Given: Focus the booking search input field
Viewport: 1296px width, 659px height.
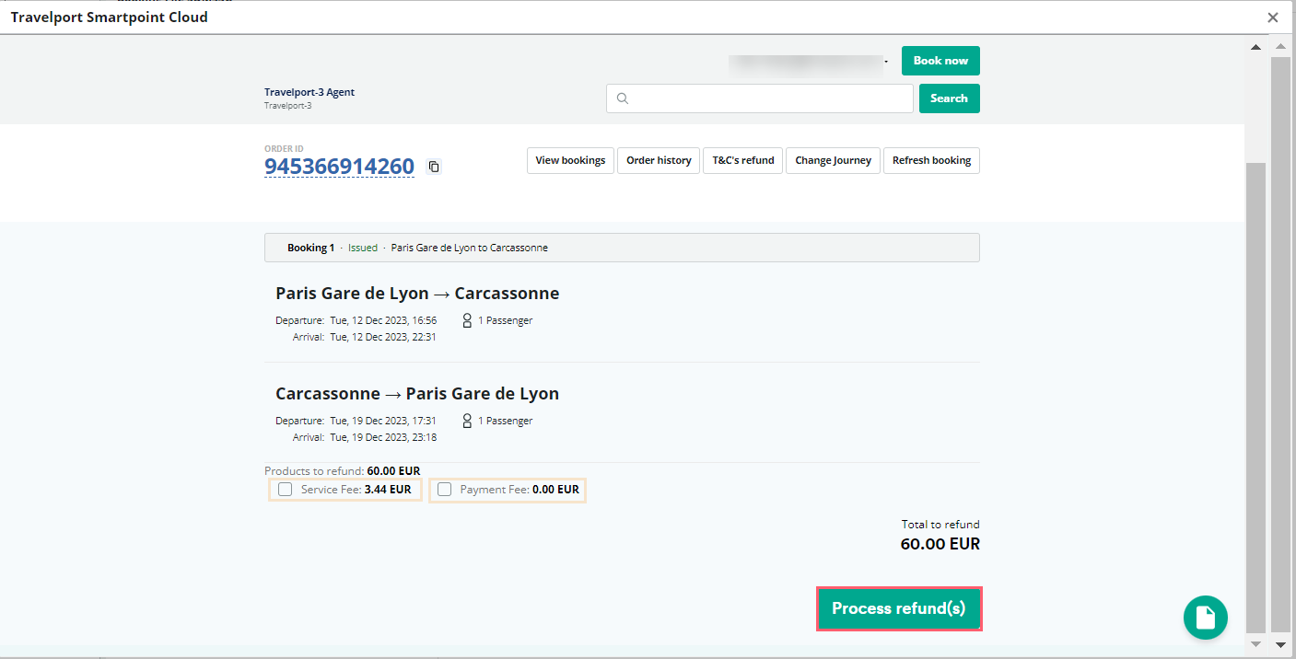Looking at the screenshot, I should pyautogui.click(x=760, y=98).
